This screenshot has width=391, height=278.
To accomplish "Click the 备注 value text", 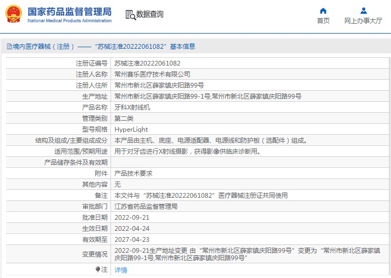I will click(201, 196).
